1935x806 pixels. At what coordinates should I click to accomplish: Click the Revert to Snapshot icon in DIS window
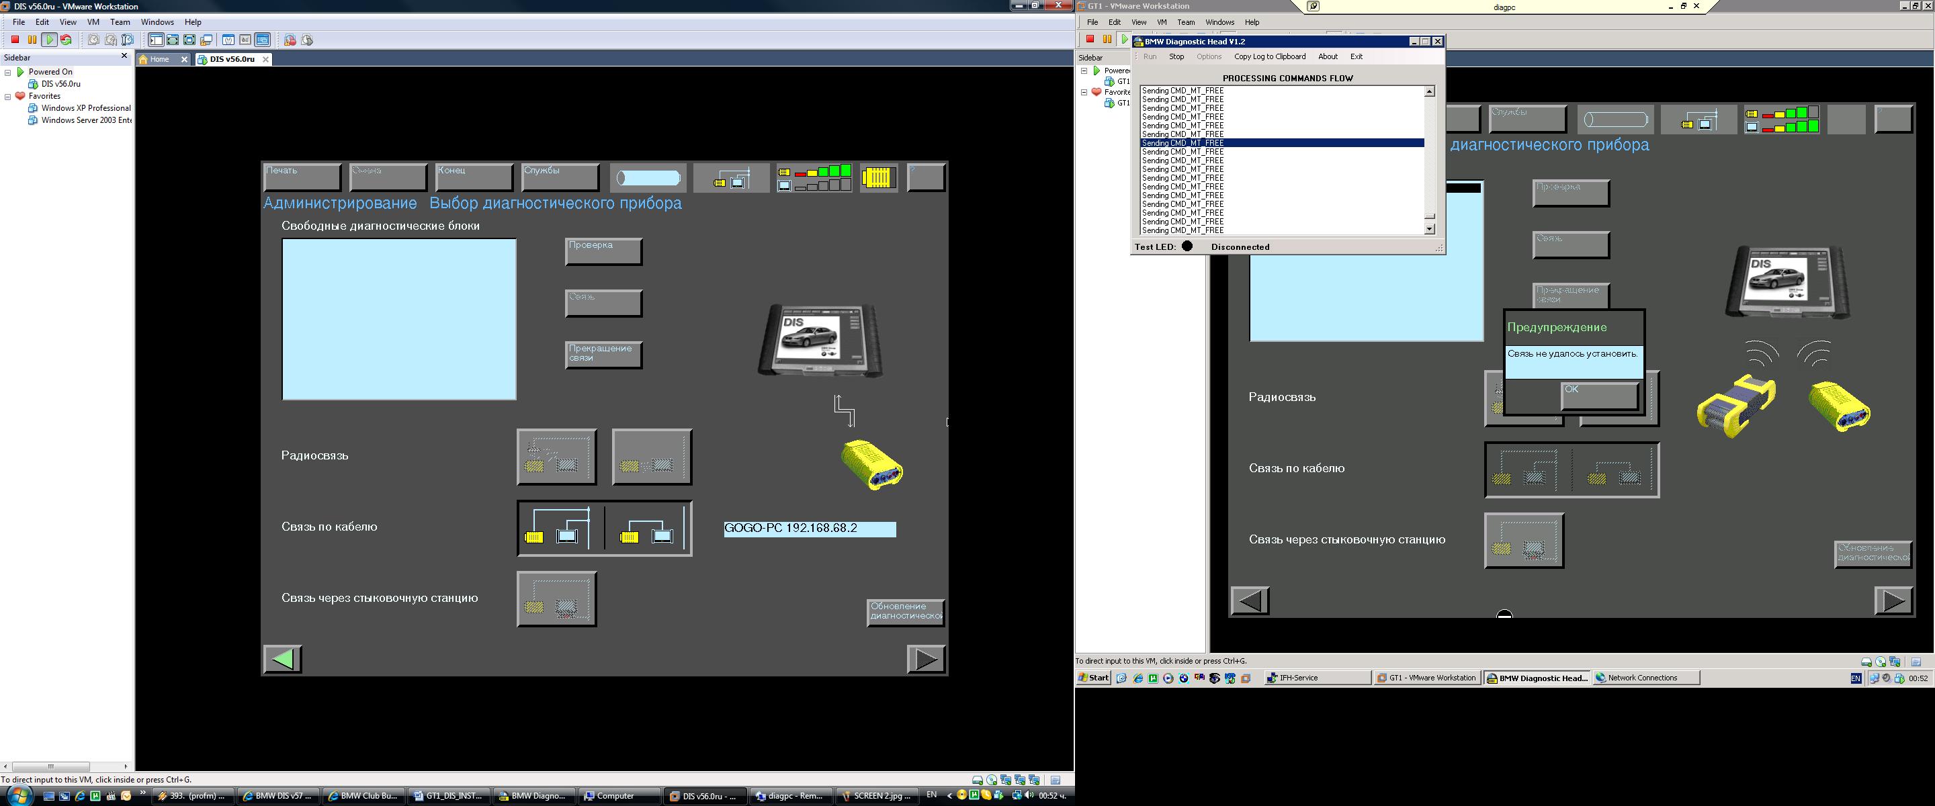(x=110, y=40)
